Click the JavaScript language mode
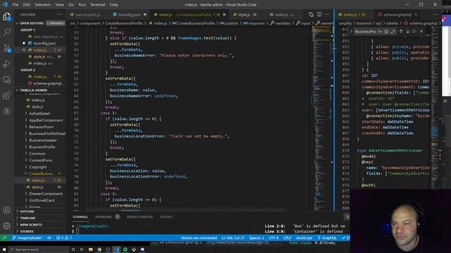The width and height of the screenshot is (451, 253). click(x=304, y=238)
